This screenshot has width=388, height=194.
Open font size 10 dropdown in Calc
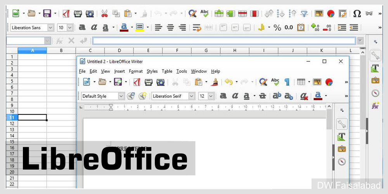[70, 28]
